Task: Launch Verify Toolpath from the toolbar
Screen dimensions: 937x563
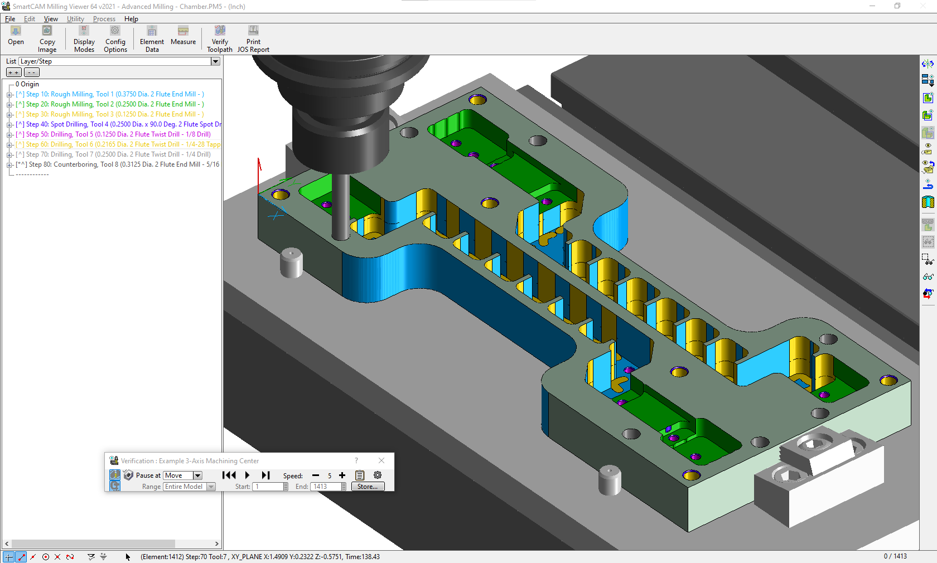Action: click(220, 39)
